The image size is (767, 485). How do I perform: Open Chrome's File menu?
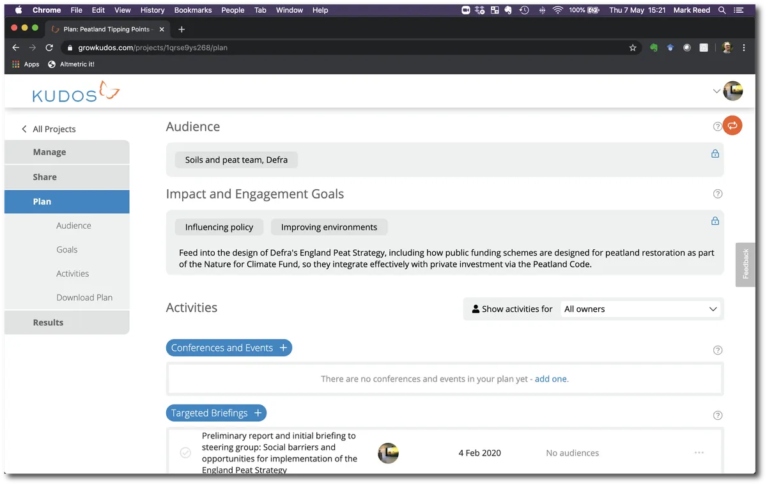click(77, 10)
